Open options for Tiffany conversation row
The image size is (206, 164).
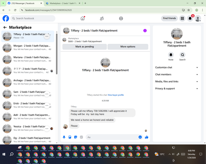pos(47,36)
